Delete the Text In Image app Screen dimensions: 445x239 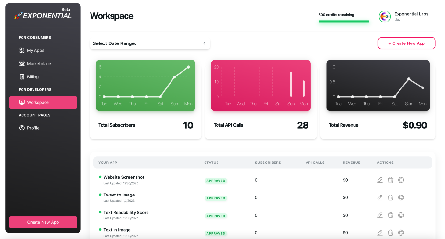tap(391, 232)
